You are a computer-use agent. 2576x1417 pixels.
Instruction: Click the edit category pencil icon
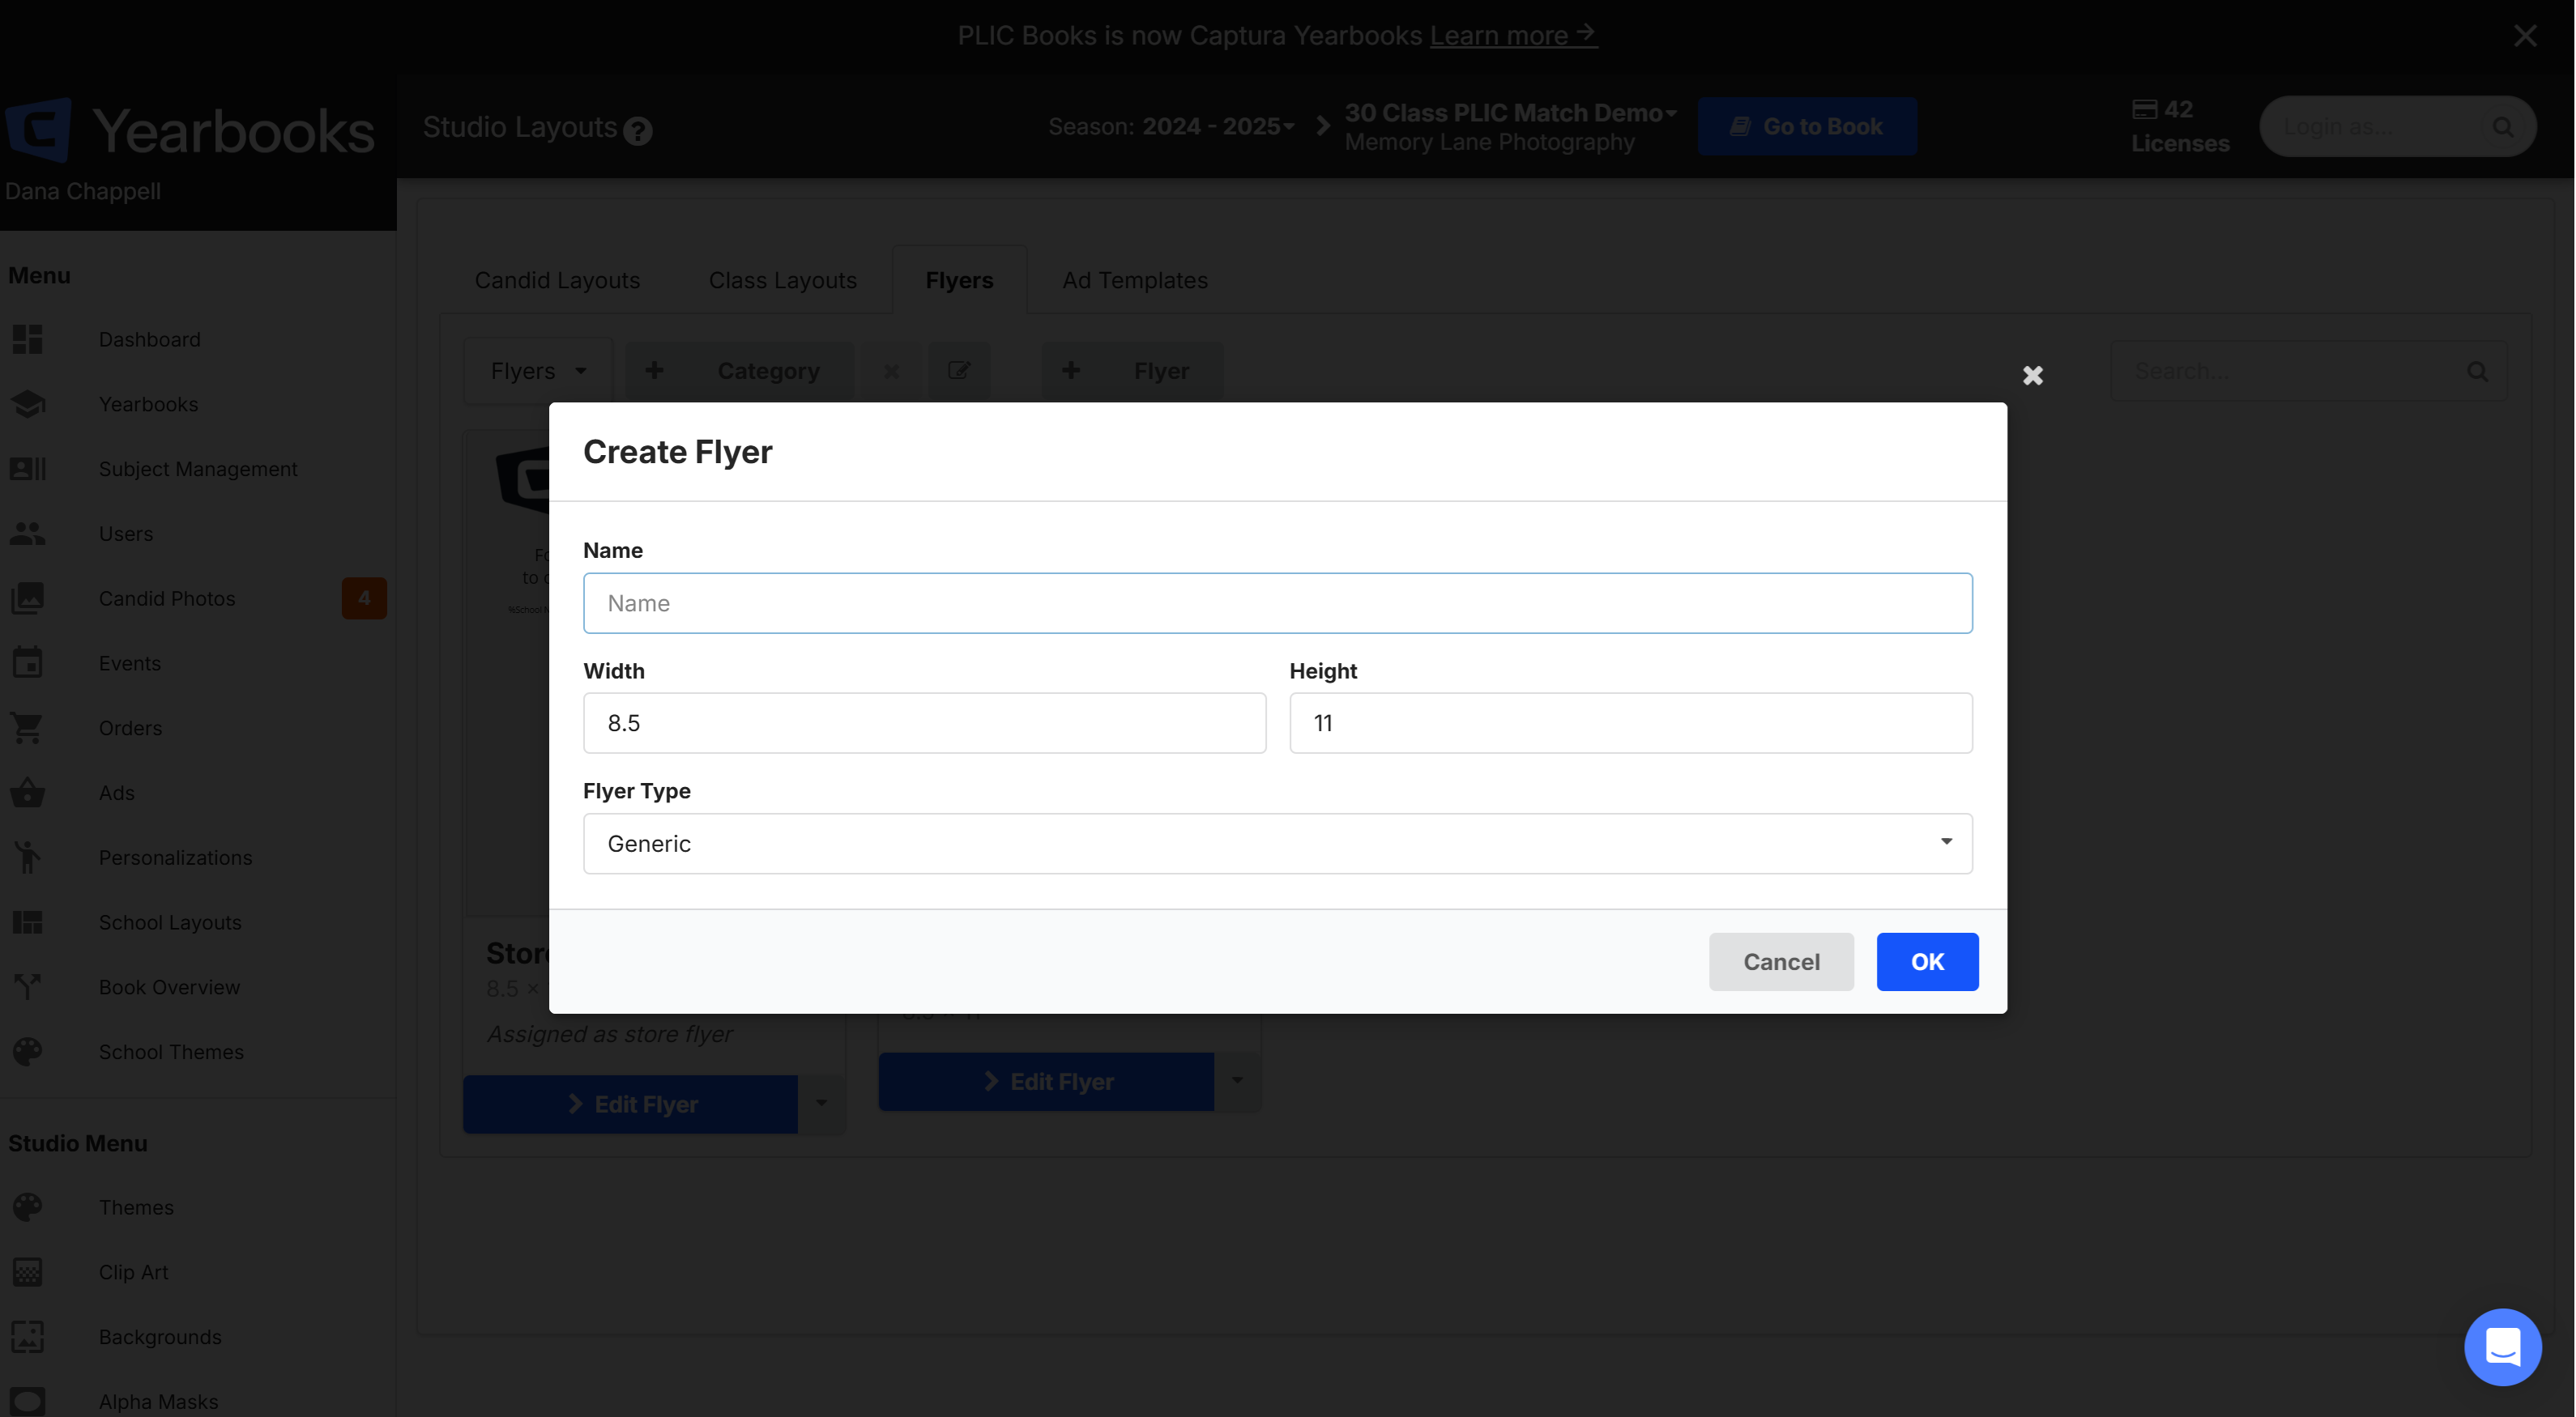pyautogui.click(x=959, y=372)
